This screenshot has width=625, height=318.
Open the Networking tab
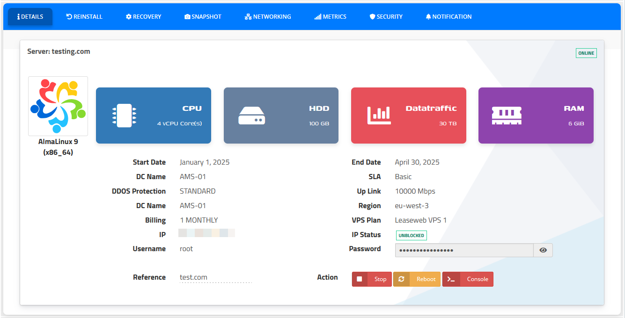(x=268, y=17)
